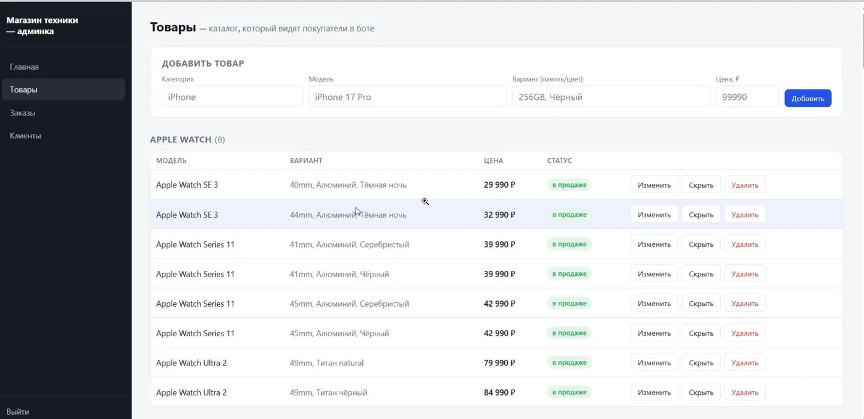Click Скрыть for Series 11 45mm Чёрный
This screenshot has width=864, height=419.
[701, 333]
